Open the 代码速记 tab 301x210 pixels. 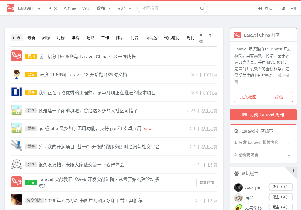[172, 38]
